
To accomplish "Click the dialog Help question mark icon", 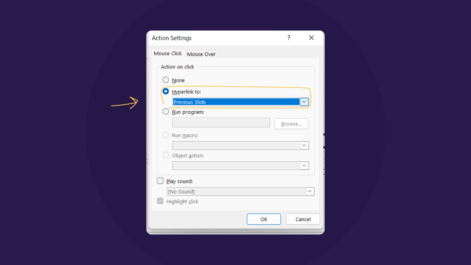I will [x=289, y=38].
